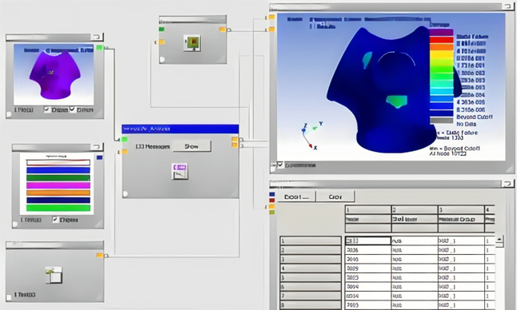Click the red square icon beside table panel
Screen dimensions: 517x310
coord(271,201)
